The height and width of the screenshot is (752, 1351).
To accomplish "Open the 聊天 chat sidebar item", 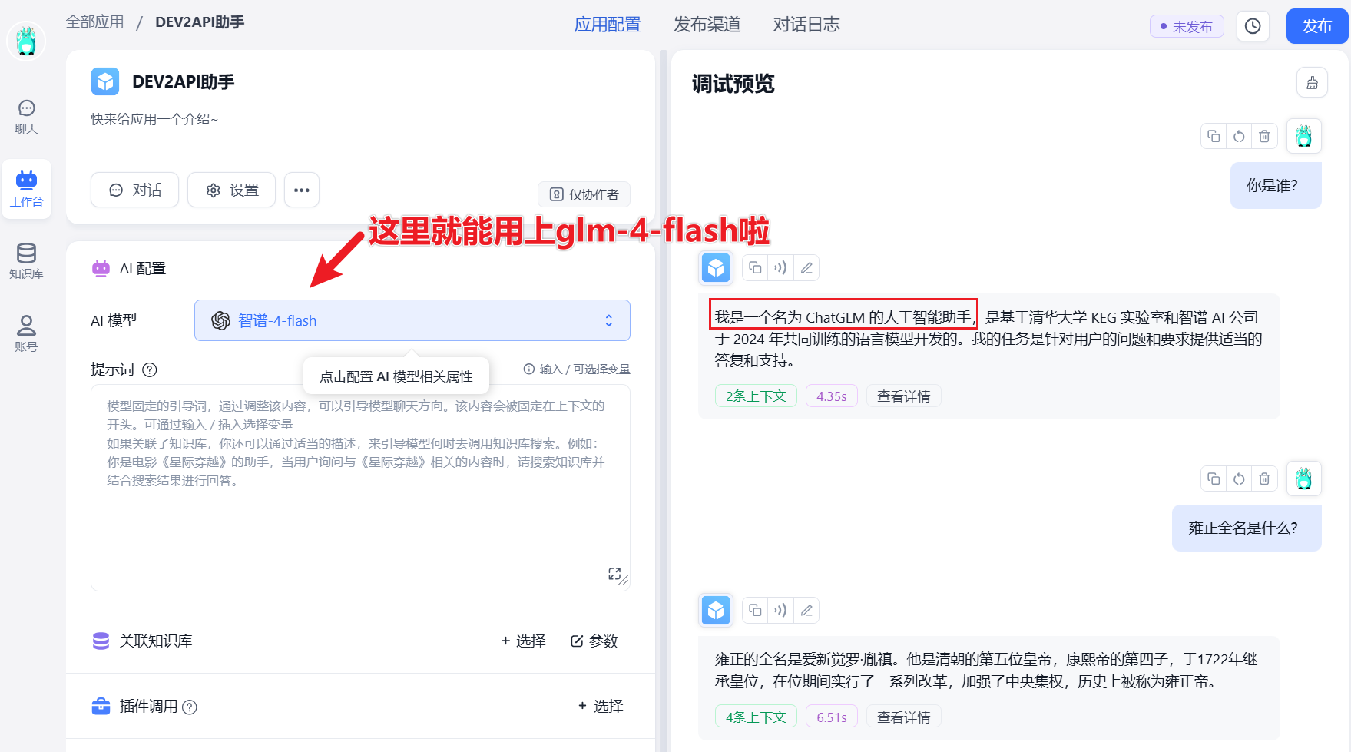I will 26,118.
